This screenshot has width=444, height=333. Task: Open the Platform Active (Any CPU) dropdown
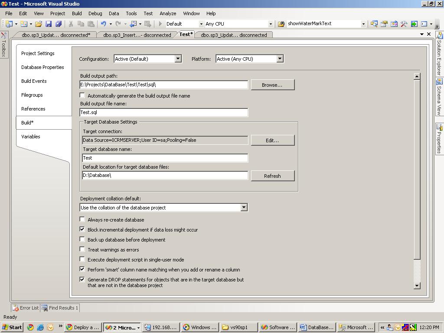pyautogui.click(x=280, y=59)
